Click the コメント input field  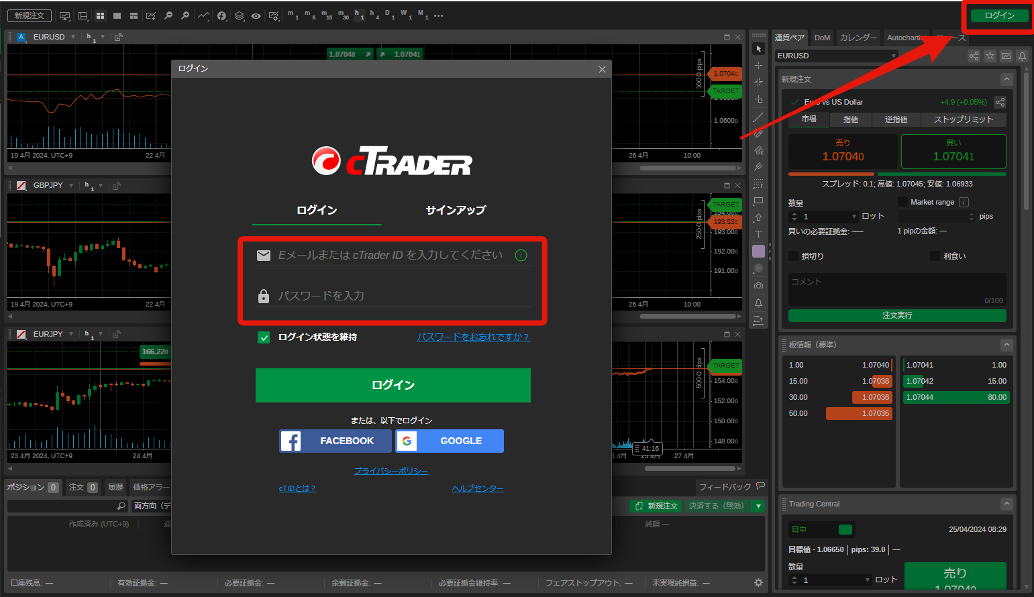897,290
